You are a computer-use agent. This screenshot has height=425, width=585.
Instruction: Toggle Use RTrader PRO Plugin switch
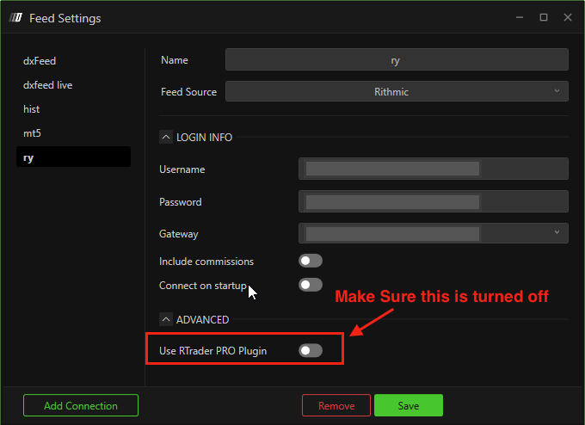pos(310,350)
